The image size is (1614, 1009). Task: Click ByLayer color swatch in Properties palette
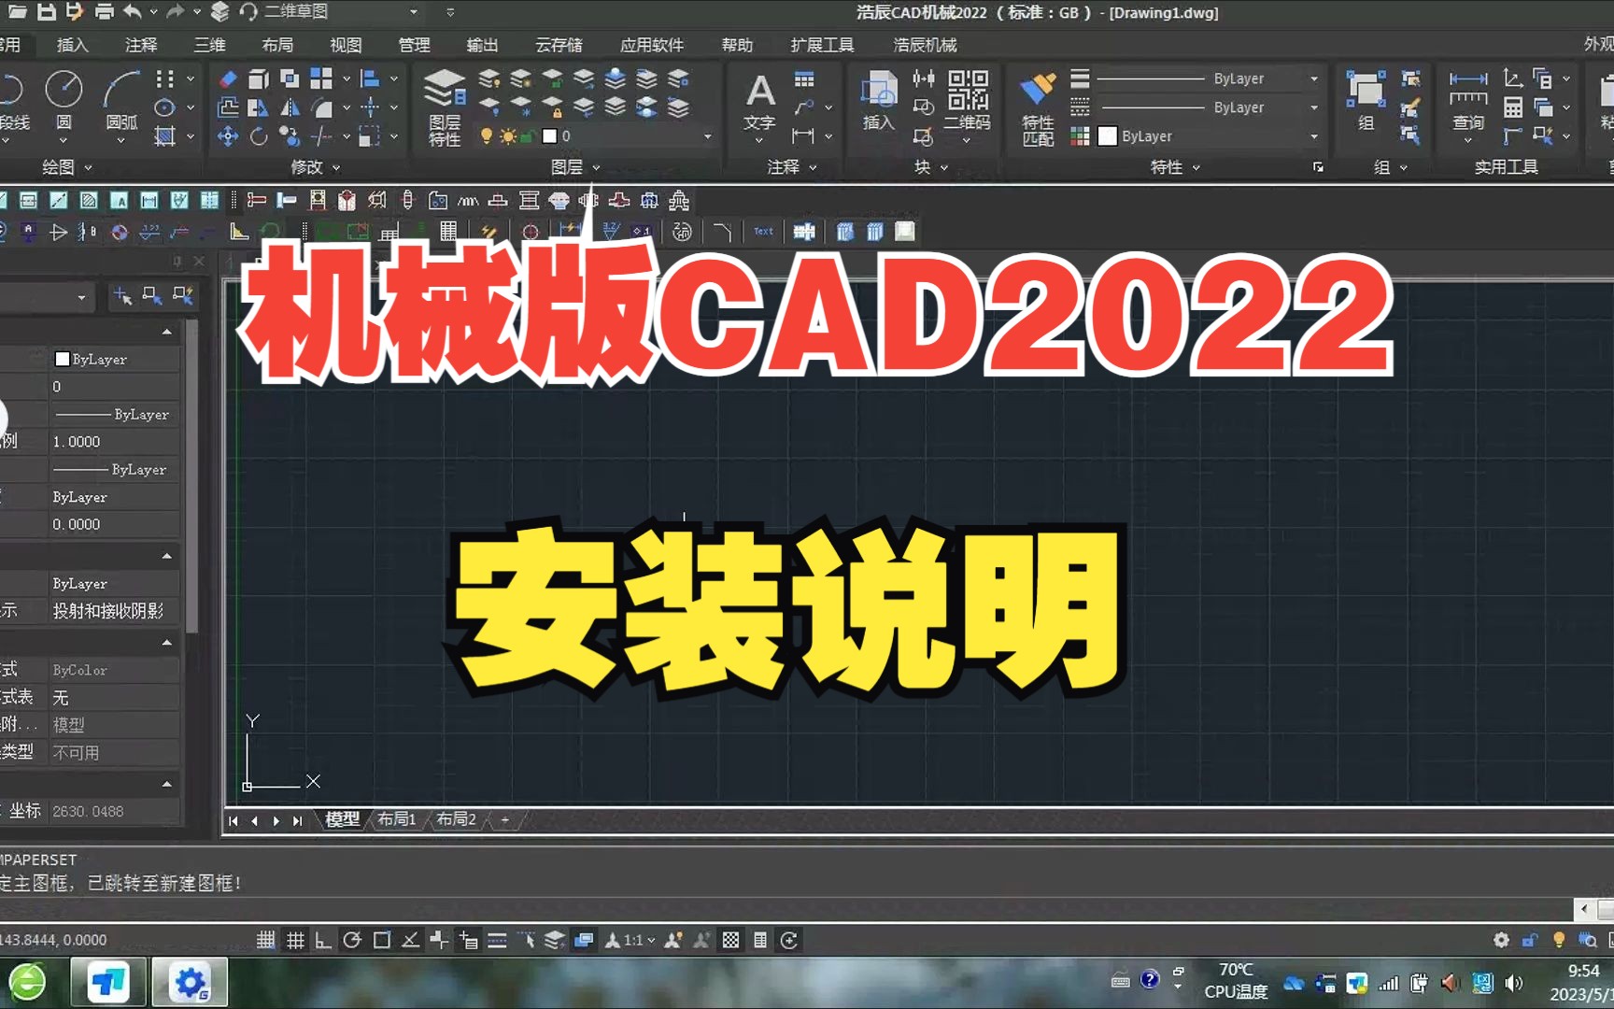click(63, 359)
